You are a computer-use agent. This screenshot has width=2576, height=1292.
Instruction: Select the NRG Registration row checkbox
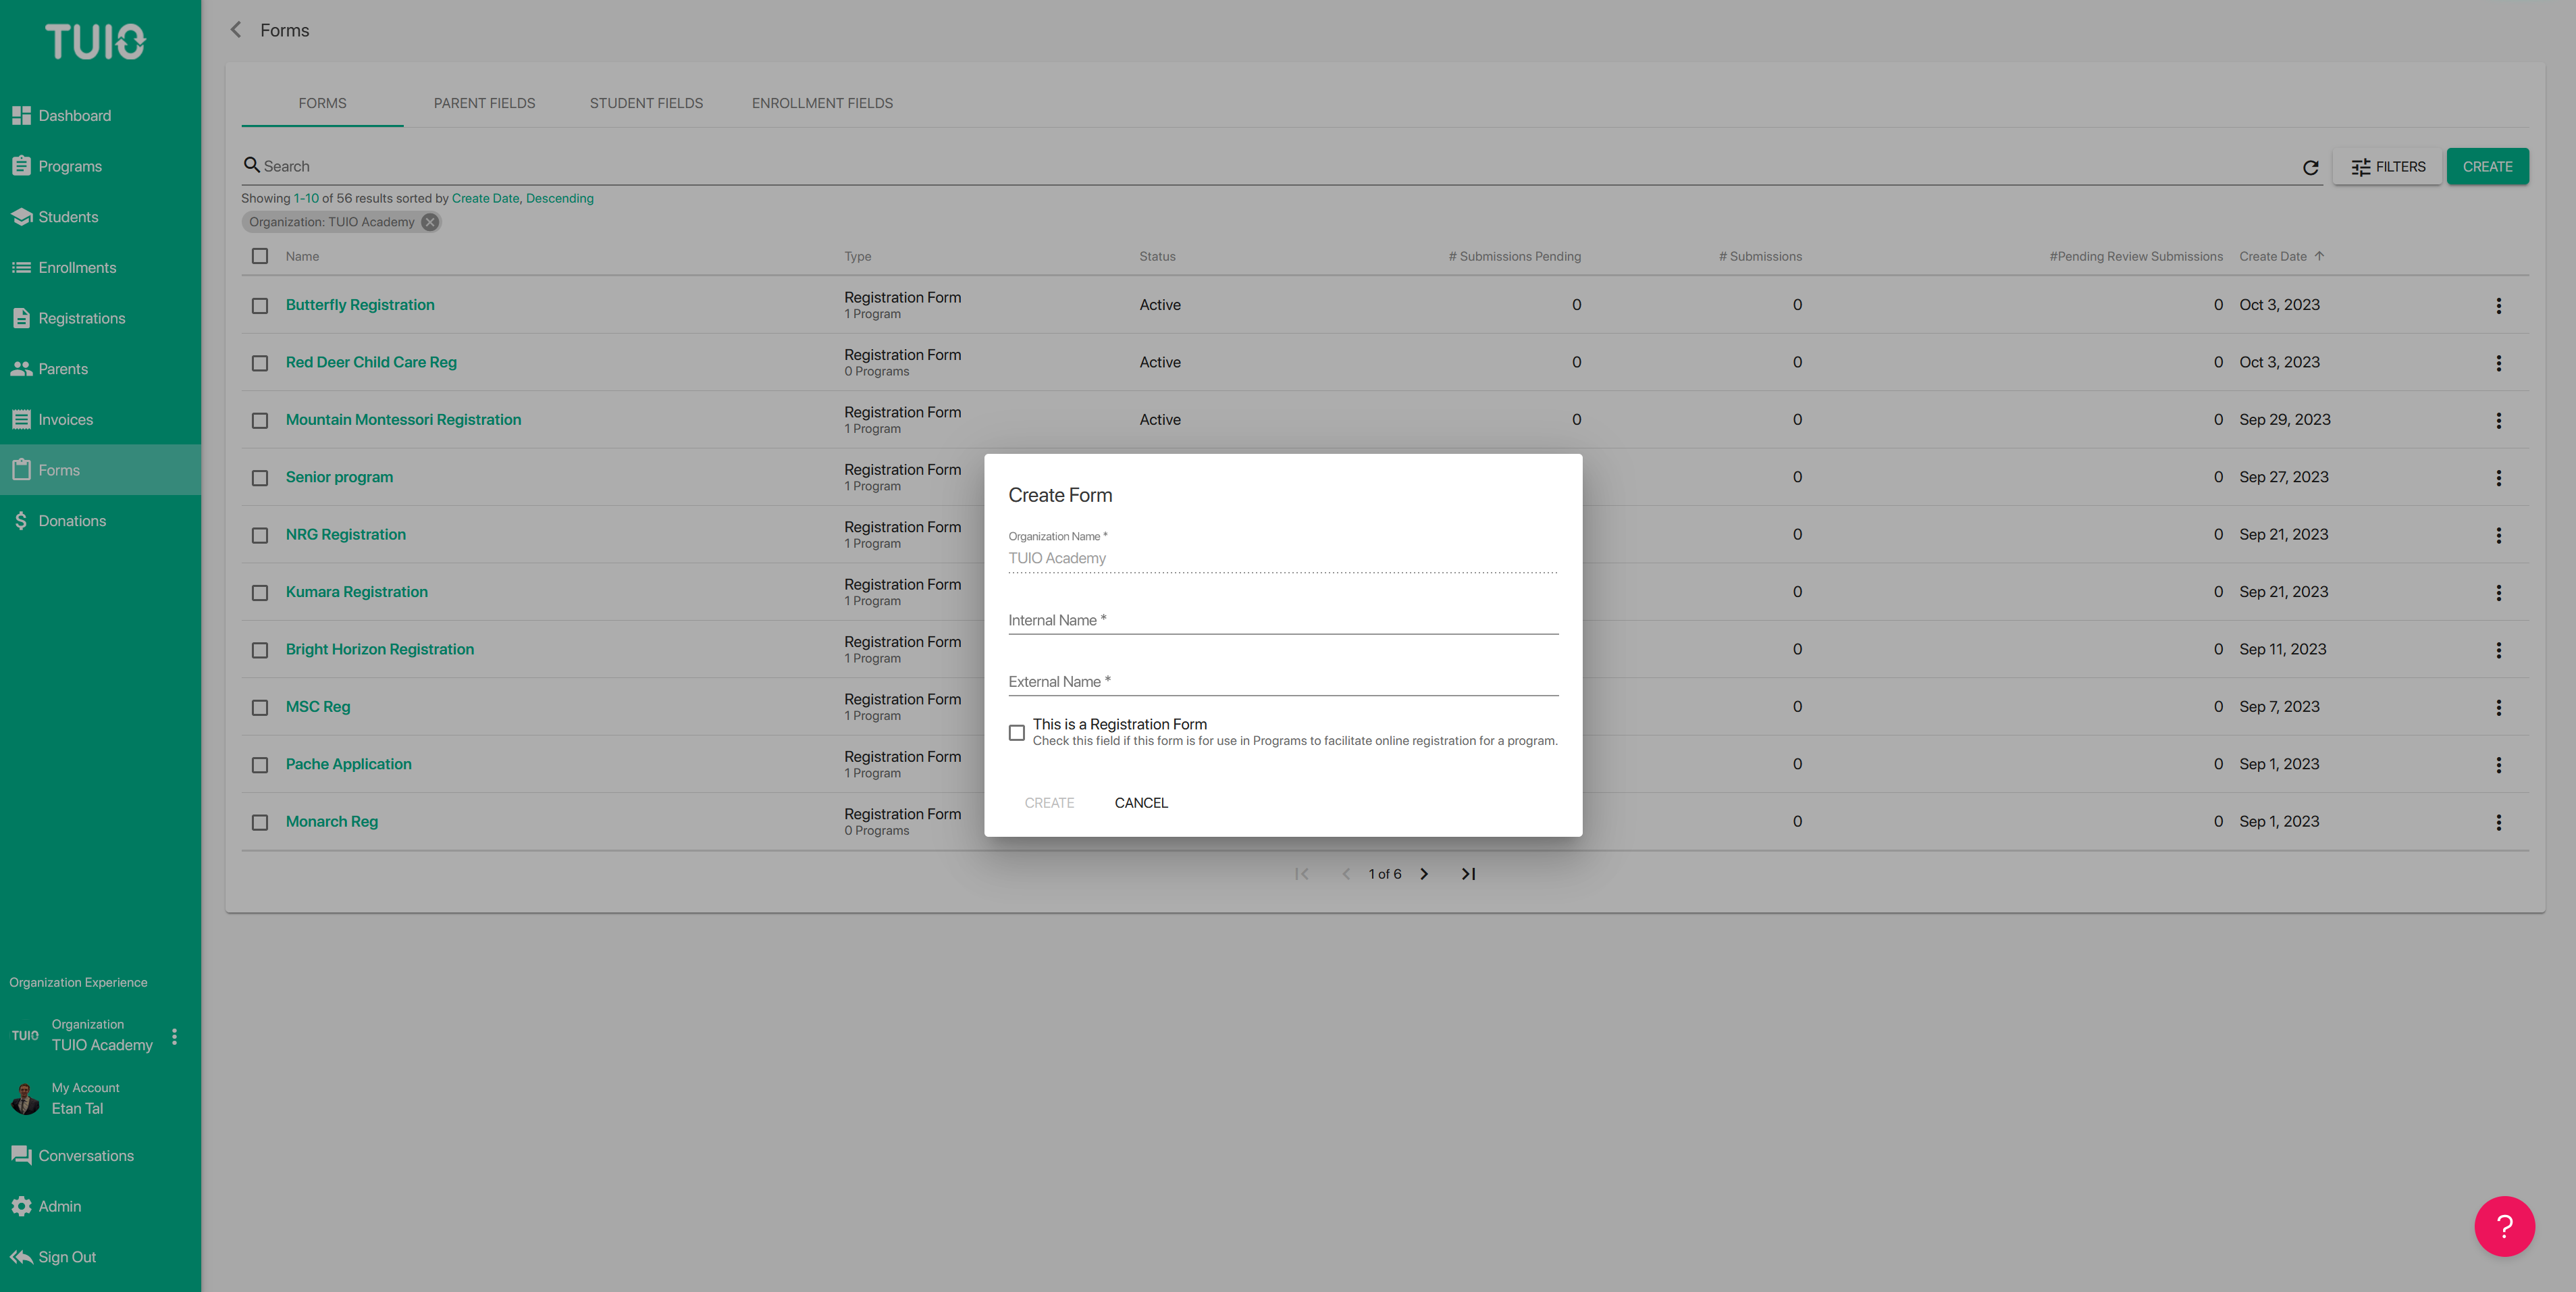coord(260,536)
